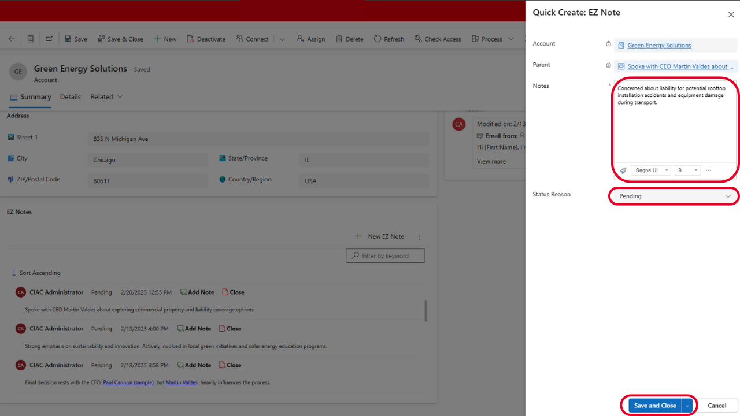Switch to the Details tab

pyautogui.click(x=71, y=97)
